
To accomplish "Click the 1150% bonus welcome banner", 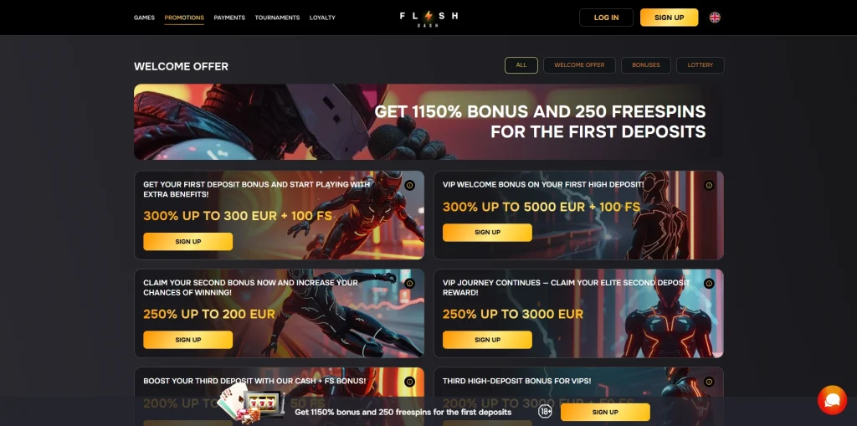I will point(428,121).
